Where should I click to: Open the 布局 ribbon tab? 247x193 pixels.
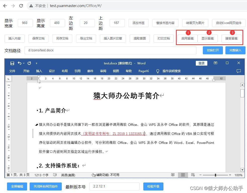click(65, 71)
